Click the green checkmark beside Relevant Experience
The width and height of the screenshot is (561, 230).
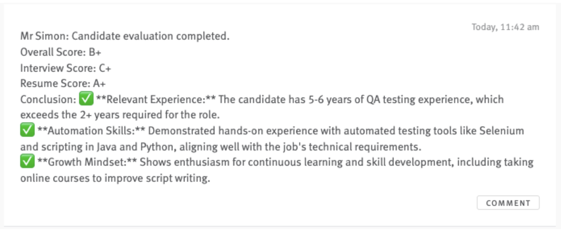click(x=86, y=99)
